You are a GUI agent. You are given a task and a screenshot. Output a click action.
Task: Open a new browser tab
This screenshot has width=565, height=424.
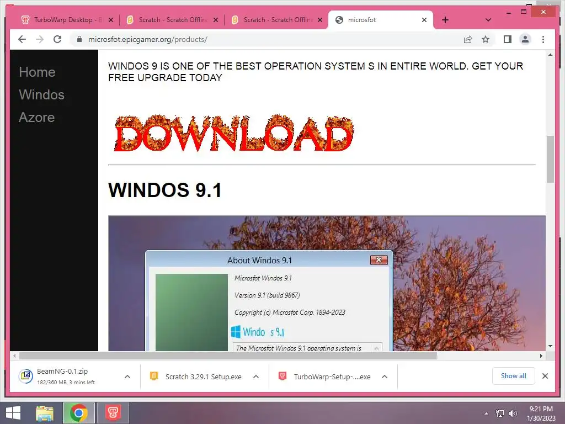(445, 20)
